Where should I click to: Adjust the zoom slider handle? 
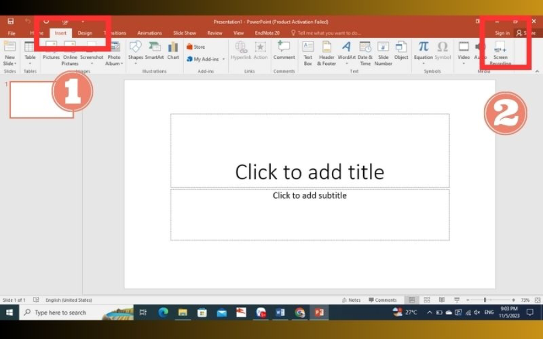click(485, 300)
